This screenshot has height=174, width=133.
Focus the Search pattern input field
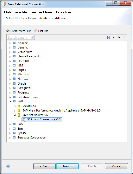[x=19, y=37]
